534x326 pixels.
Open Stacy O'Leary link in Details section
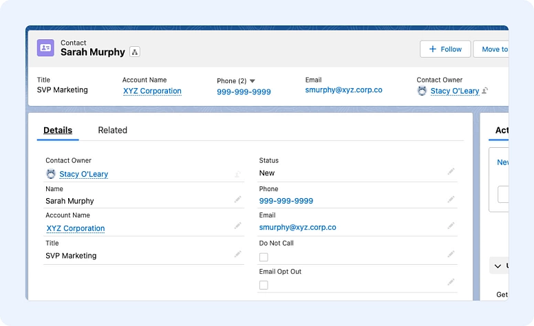click(x=83, y=174)
